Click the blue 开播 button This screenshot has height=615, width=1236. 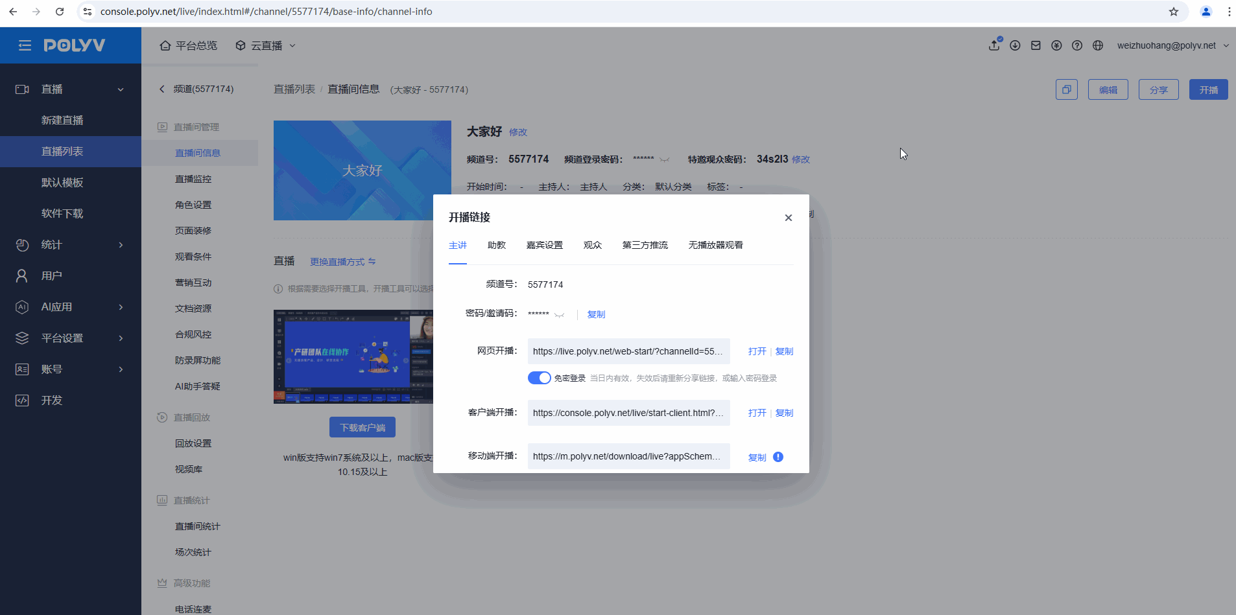click(x=1208, y=89)
